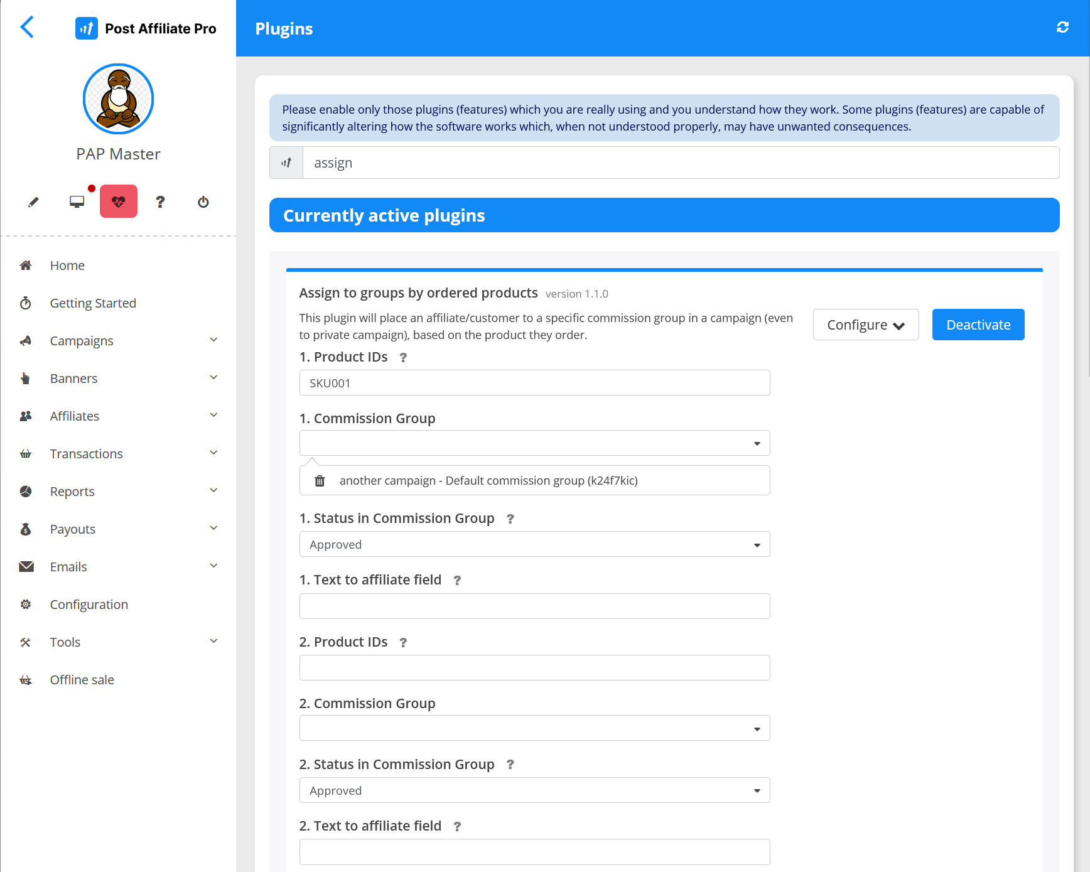Click the back arrow icon
1090x872 pixels.
[27, 27]
